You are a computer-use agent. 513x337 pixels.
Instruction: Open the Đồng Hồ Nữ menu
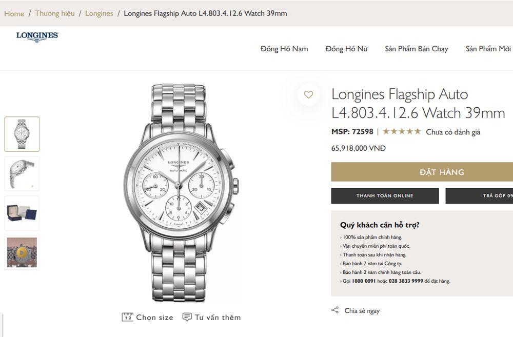tap(346, 49)
